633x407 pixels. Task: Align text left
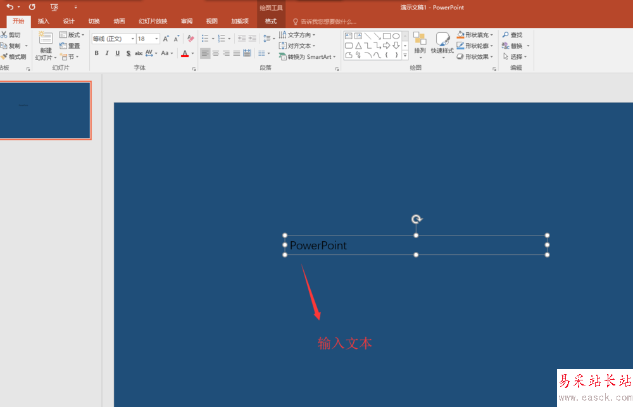coord(205,53)
